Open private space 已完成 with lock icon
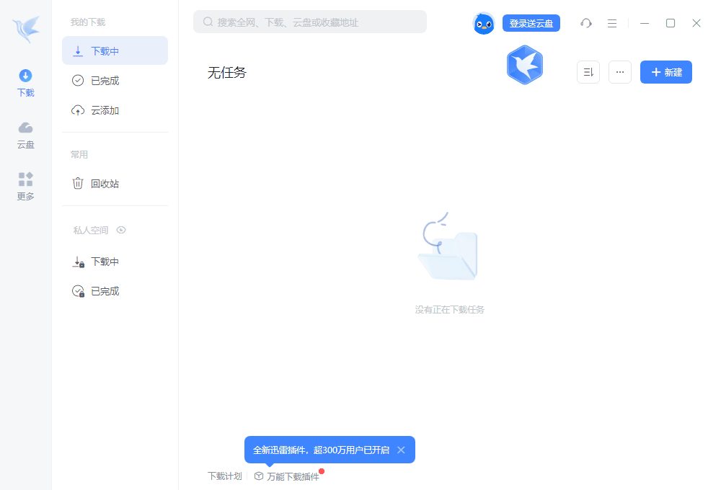 click(115, 291)
